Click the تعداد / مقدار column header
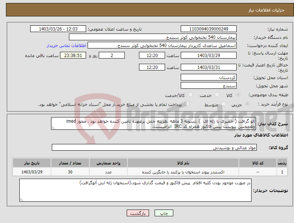Viewport: 294px width, 223px height. [70, 163]
